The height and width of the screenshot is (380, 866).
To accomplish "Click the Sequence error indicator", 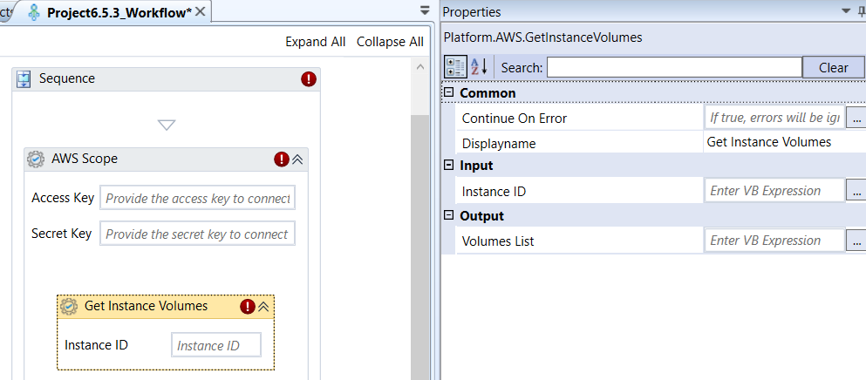I will click(x=308, y=79).
